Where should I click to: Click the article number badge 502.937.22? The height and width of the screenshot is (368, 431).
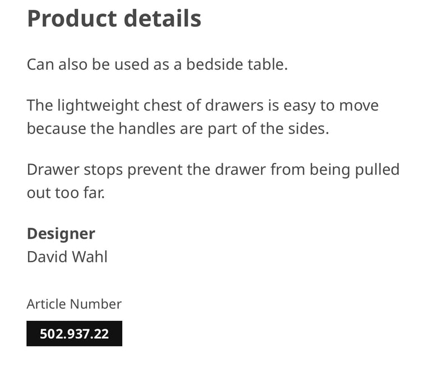[x=74, y=333]
